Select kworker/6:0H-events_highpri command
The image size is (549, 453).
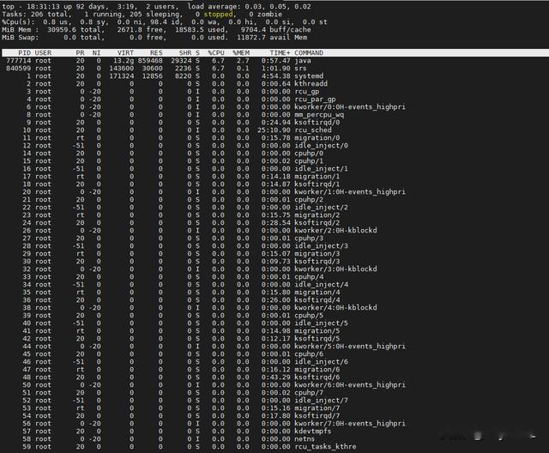[350, 384]
